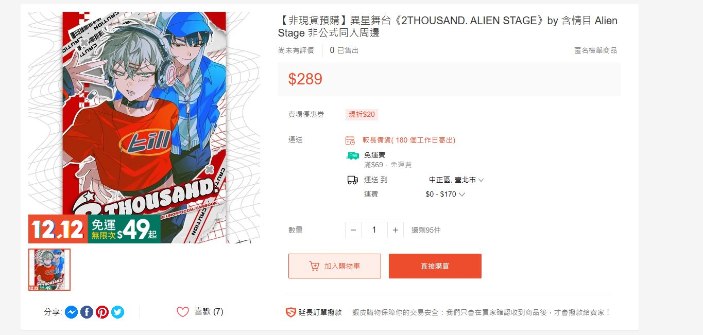This screenshot has height=335, width=703.
Task: Share product on Pinterest
Action: click(102, 312)
